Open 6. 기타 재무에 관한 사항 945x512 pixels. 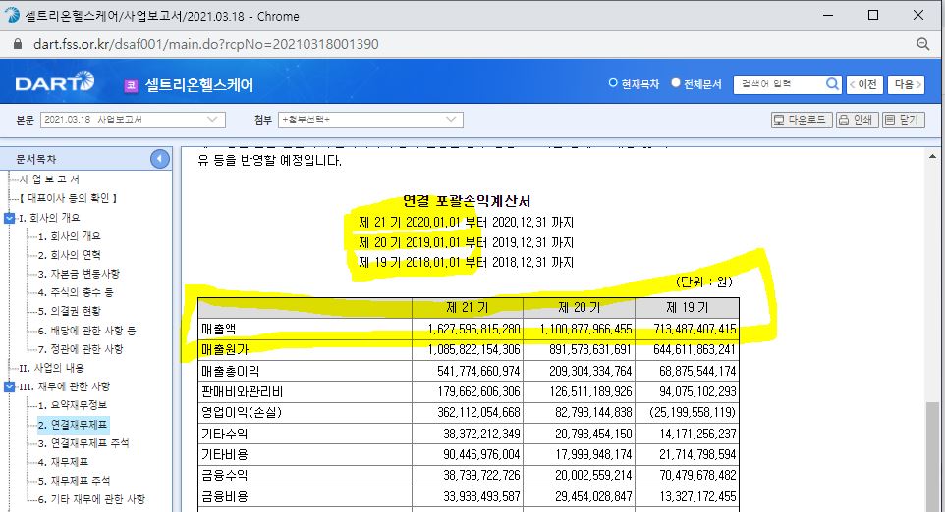click(x=91, y=499)
